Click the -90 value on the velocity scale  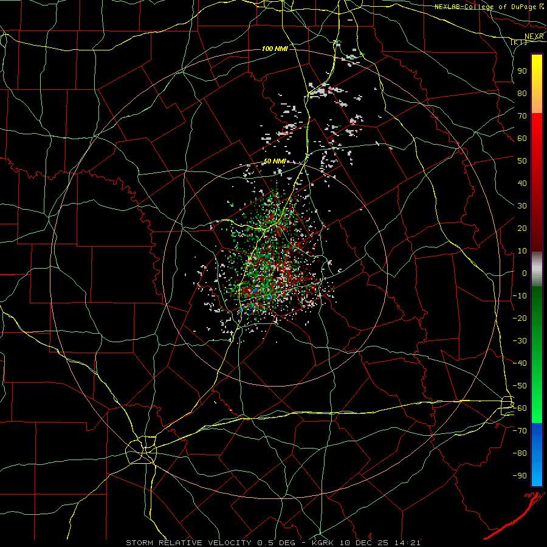(x=520, y=476)
